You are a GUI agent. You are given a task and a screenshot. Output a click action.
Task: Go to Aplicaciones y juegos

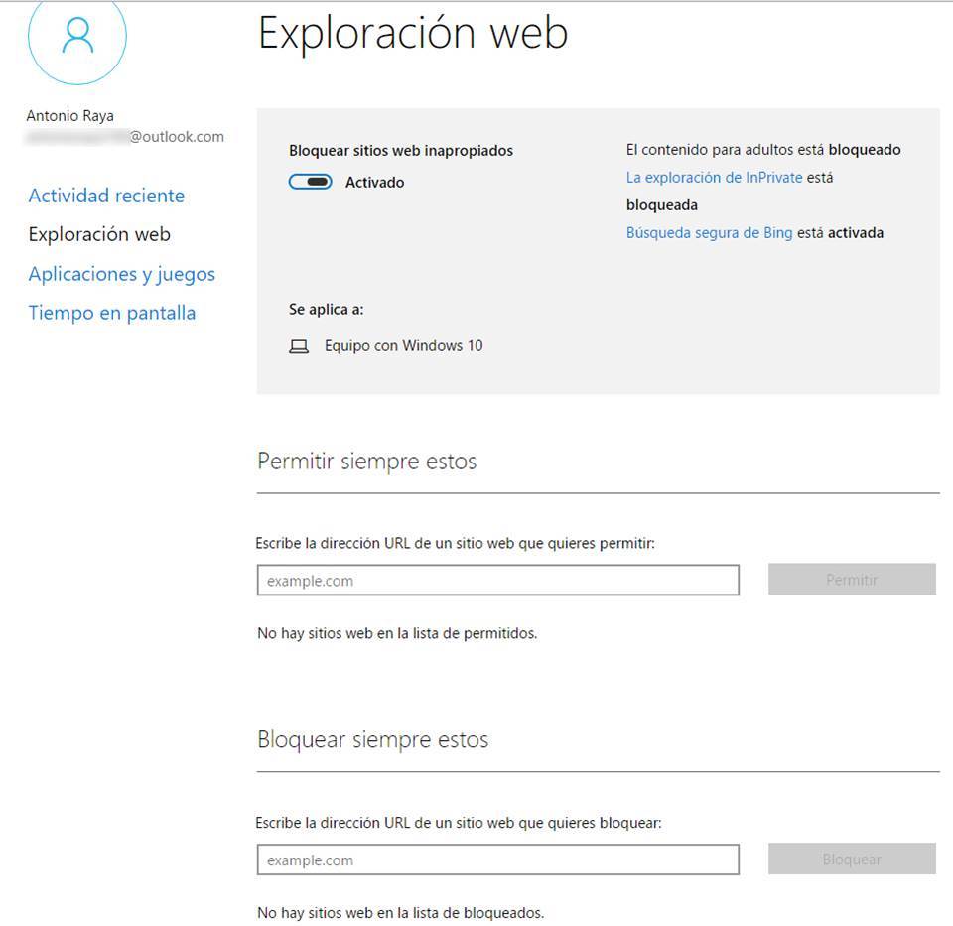click(x=121, y=274)
